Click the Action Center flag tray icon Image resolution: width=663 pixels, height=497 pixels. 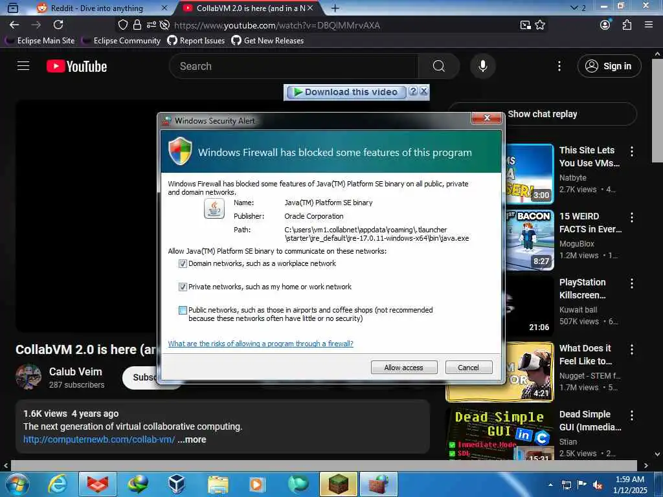pos(582,485)
